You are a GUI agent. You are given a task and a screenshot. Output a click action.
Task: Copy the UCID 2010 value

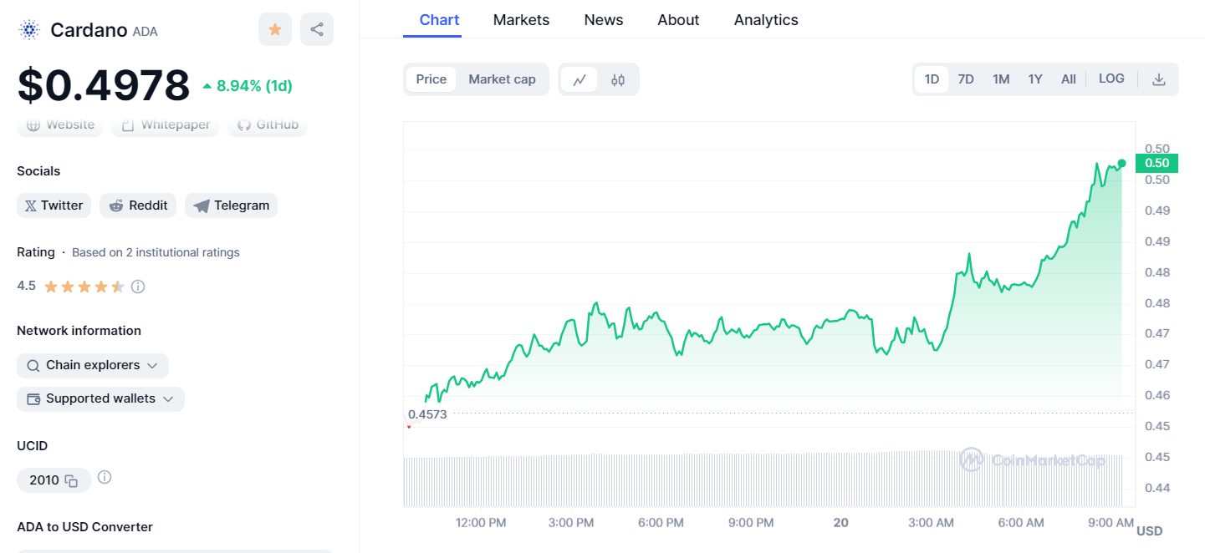click(71, 480)
